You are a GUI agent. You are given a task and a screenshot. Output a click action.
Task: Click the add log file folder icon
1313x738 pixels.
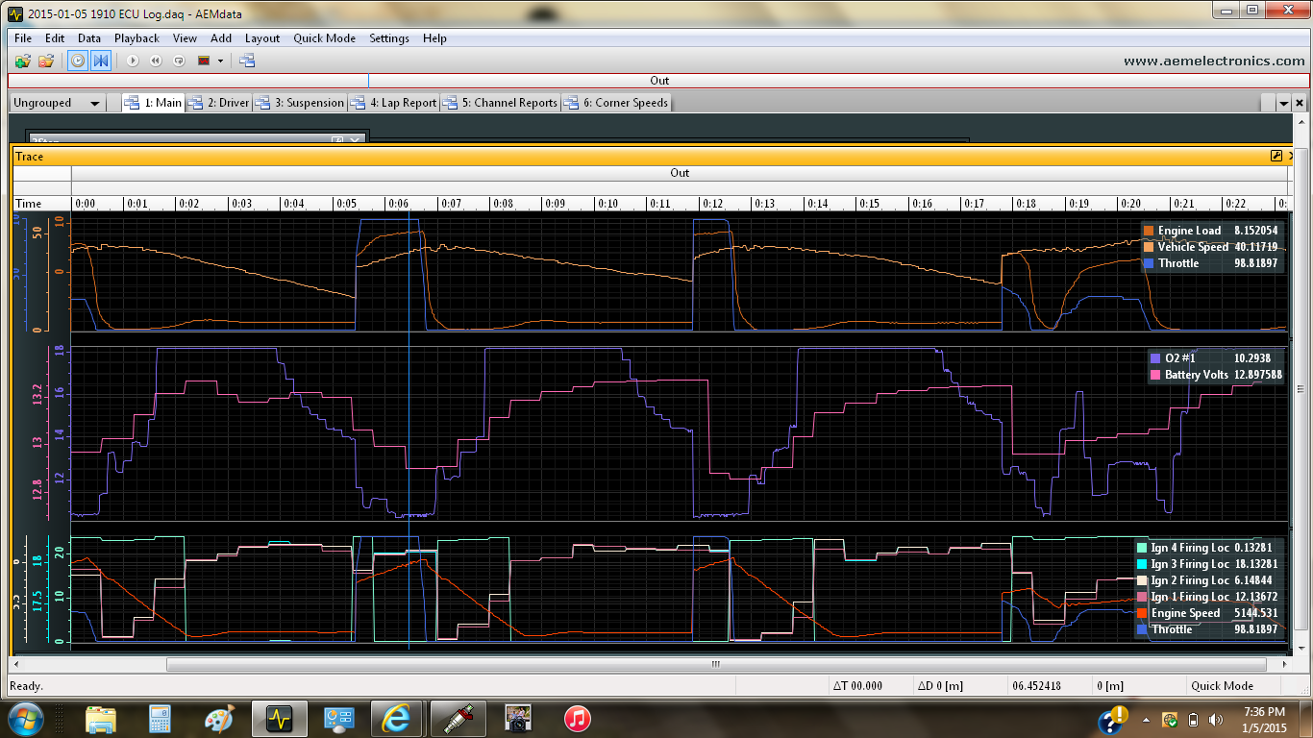(x=23, y=61)
